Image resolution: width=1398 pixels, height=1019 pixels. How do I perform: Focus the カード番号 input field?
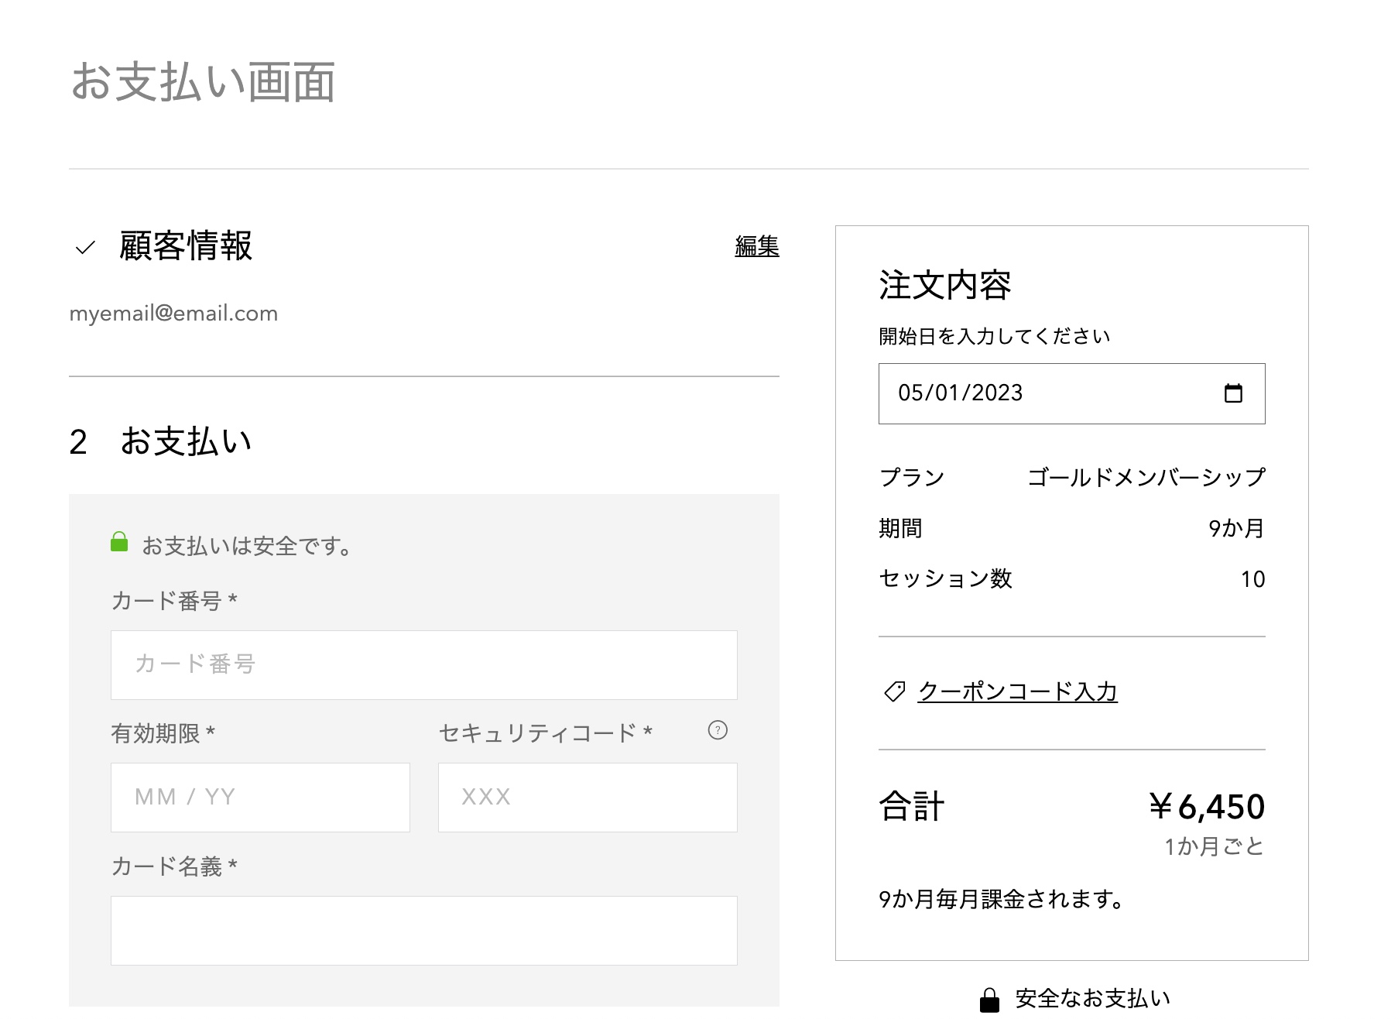tap(424, 665)
